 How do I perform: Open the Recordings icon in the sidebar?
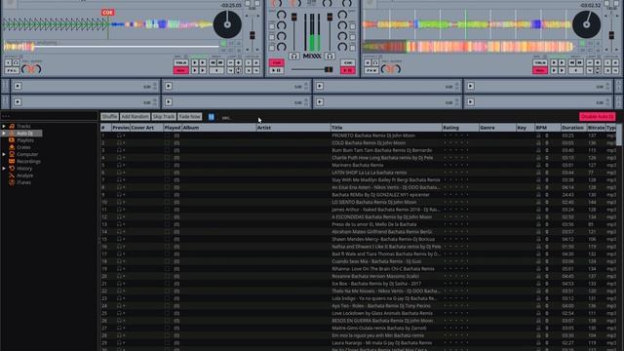(x=12, y=162)
